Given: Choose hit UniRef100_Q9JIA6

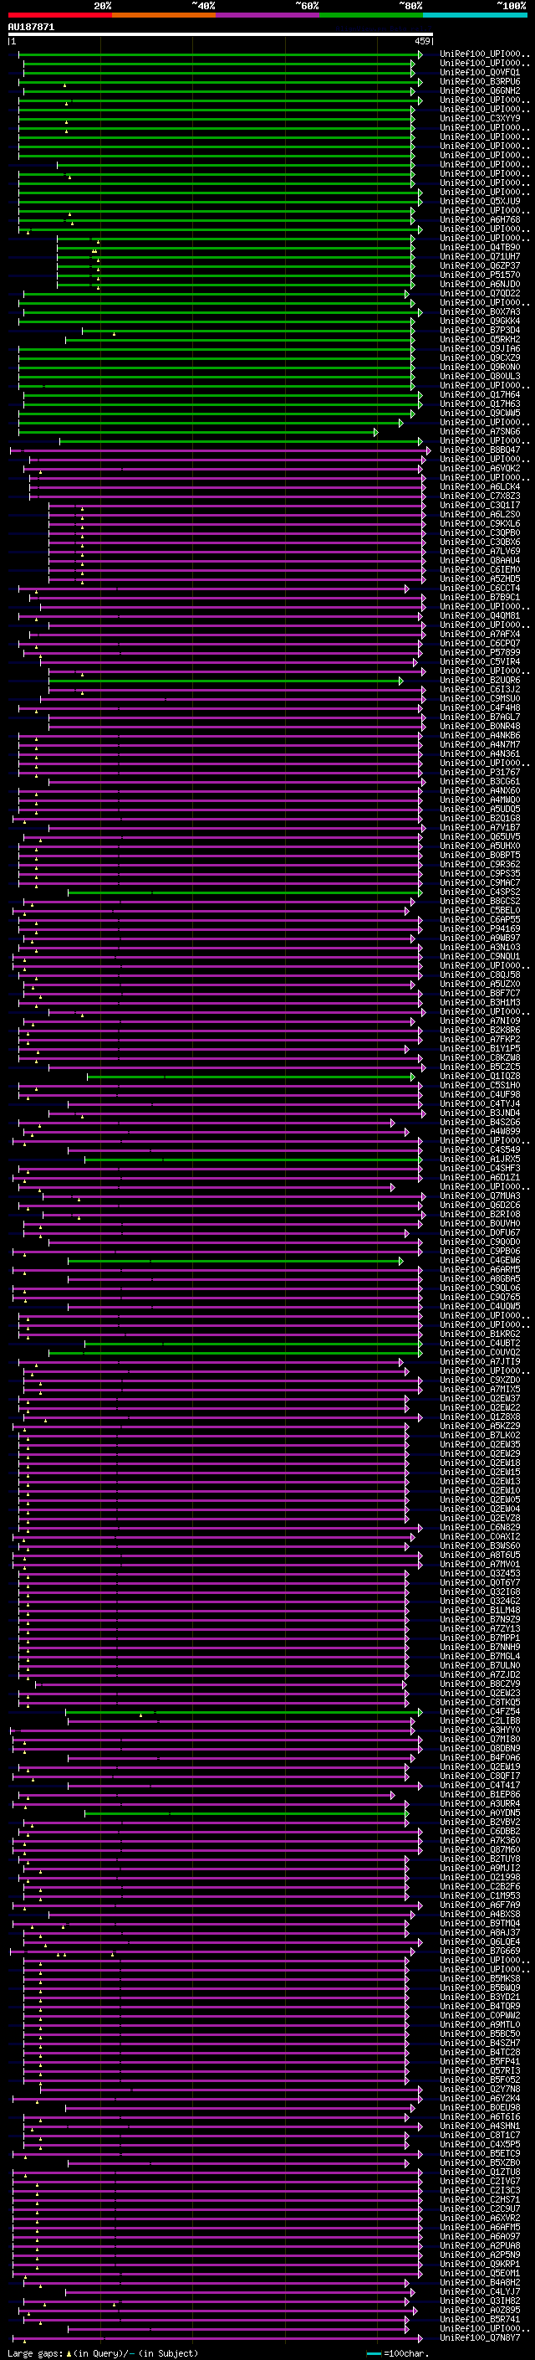Looking at the screenshot, I should click(x=480, y=348).
